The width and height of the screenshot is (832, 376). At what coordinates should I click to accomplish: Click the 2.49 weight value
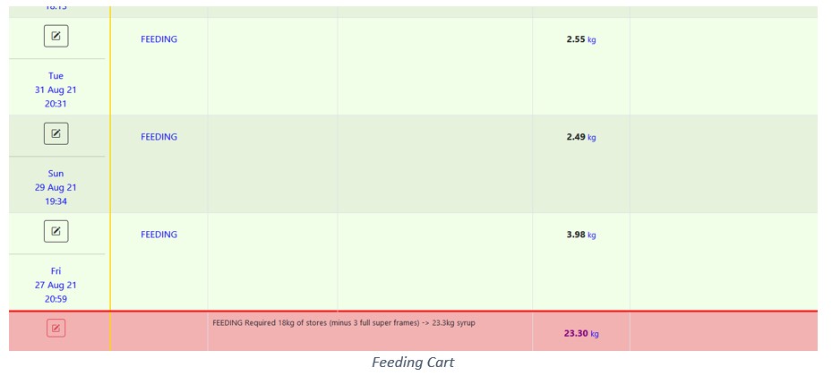(576, 137)
